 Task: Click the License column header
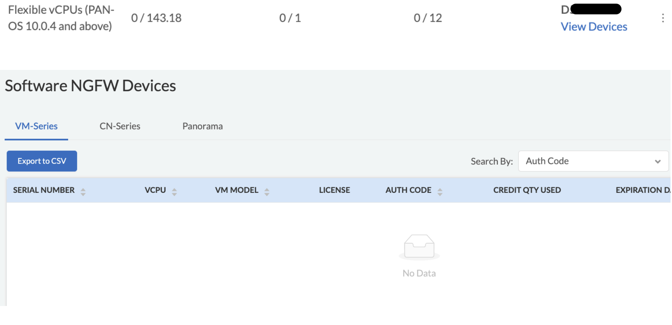334,190
